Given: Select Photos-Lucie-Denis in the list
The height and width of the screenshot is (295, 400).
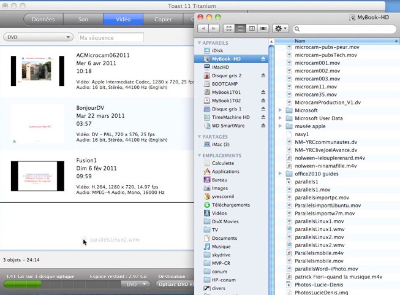Looking at the screenshot, I should (319, 285).
